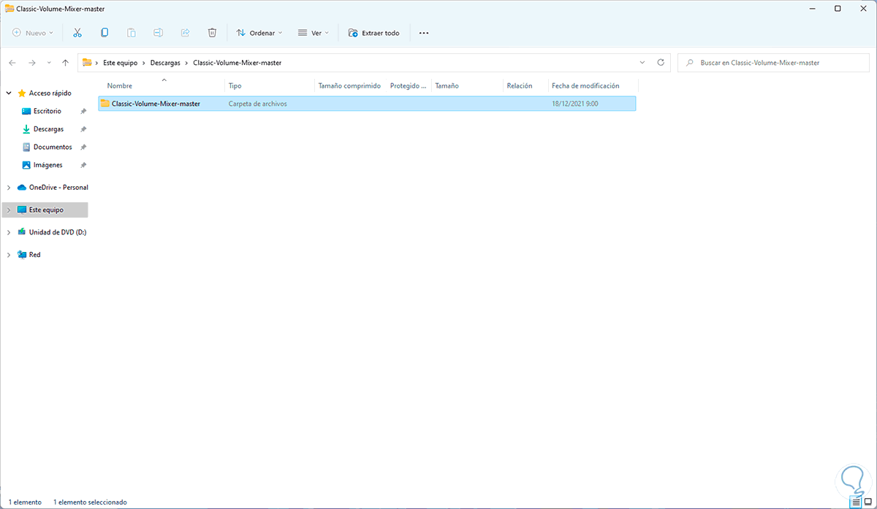
Task: Click the folder icon in address bar
Action: (87, 63)
